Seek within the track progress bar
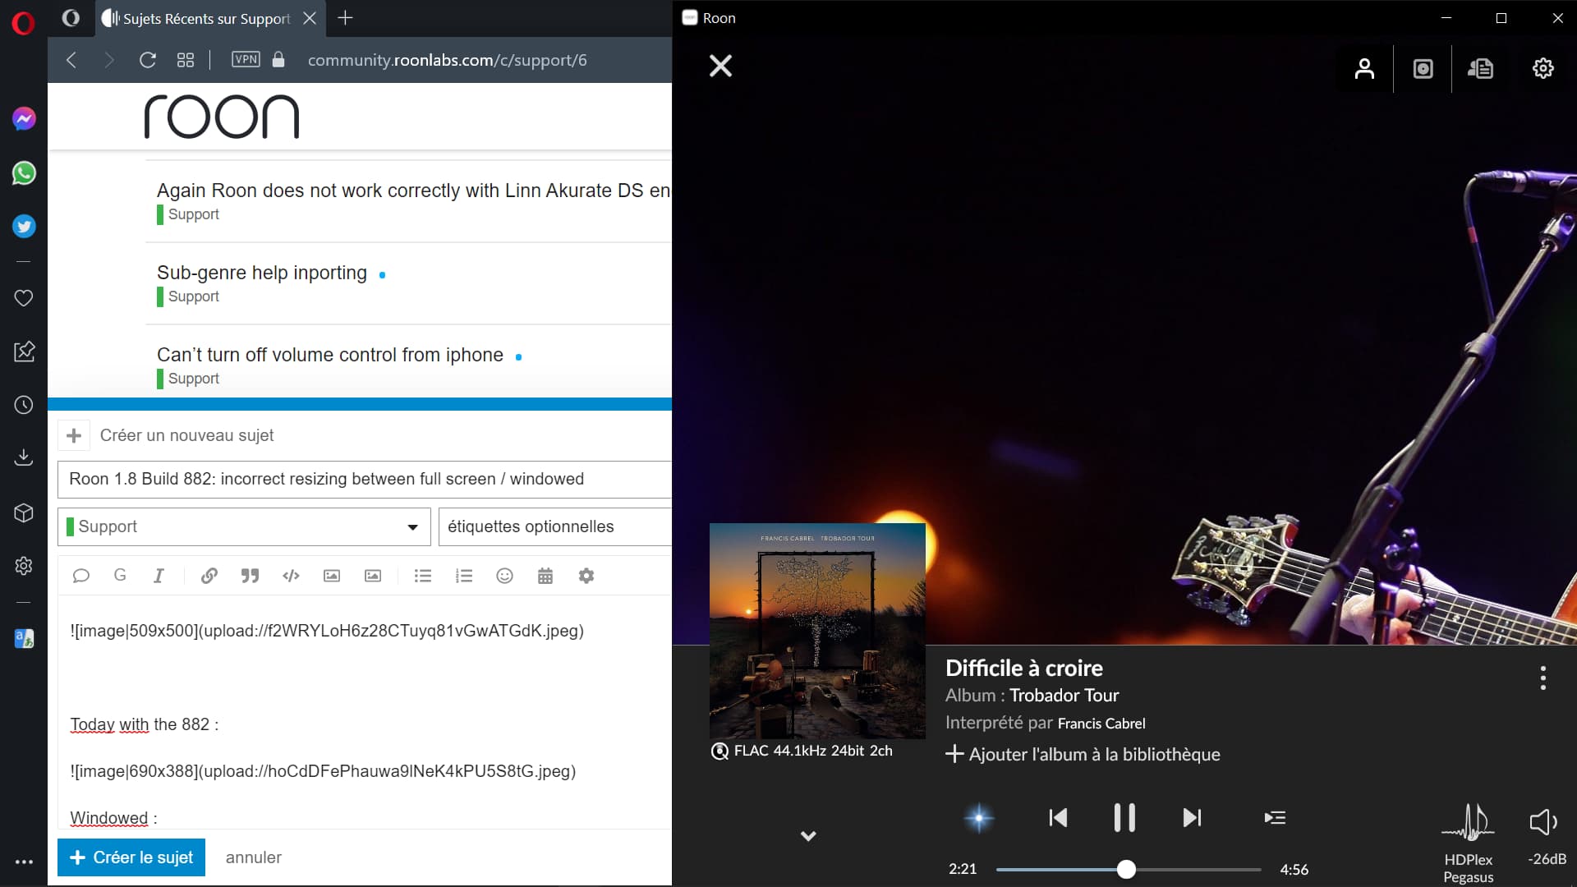Screen dimensions: 1577x887 (x=1128, y=869)
